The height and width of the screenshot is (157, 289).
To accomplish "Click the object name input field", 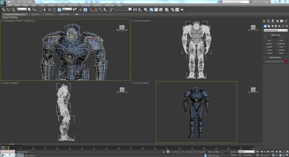I will pyautogui.click(x=273, y=61).
